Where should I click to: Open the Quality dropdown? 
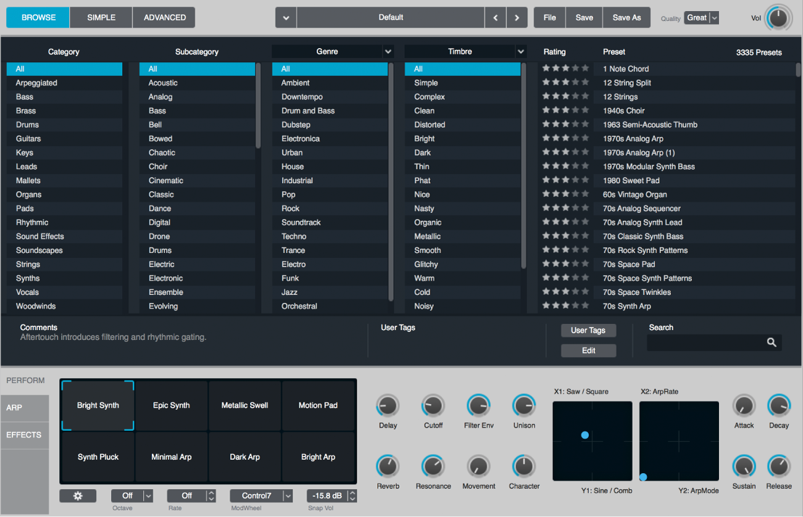(x=701, y=18)
